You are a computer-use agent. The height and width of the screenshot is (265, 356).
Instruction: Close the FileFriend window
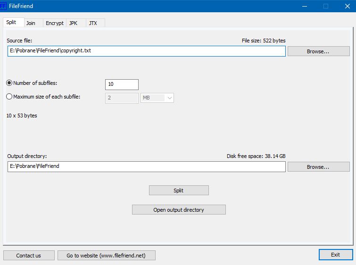pyautogui.click(x=347, y=6)
